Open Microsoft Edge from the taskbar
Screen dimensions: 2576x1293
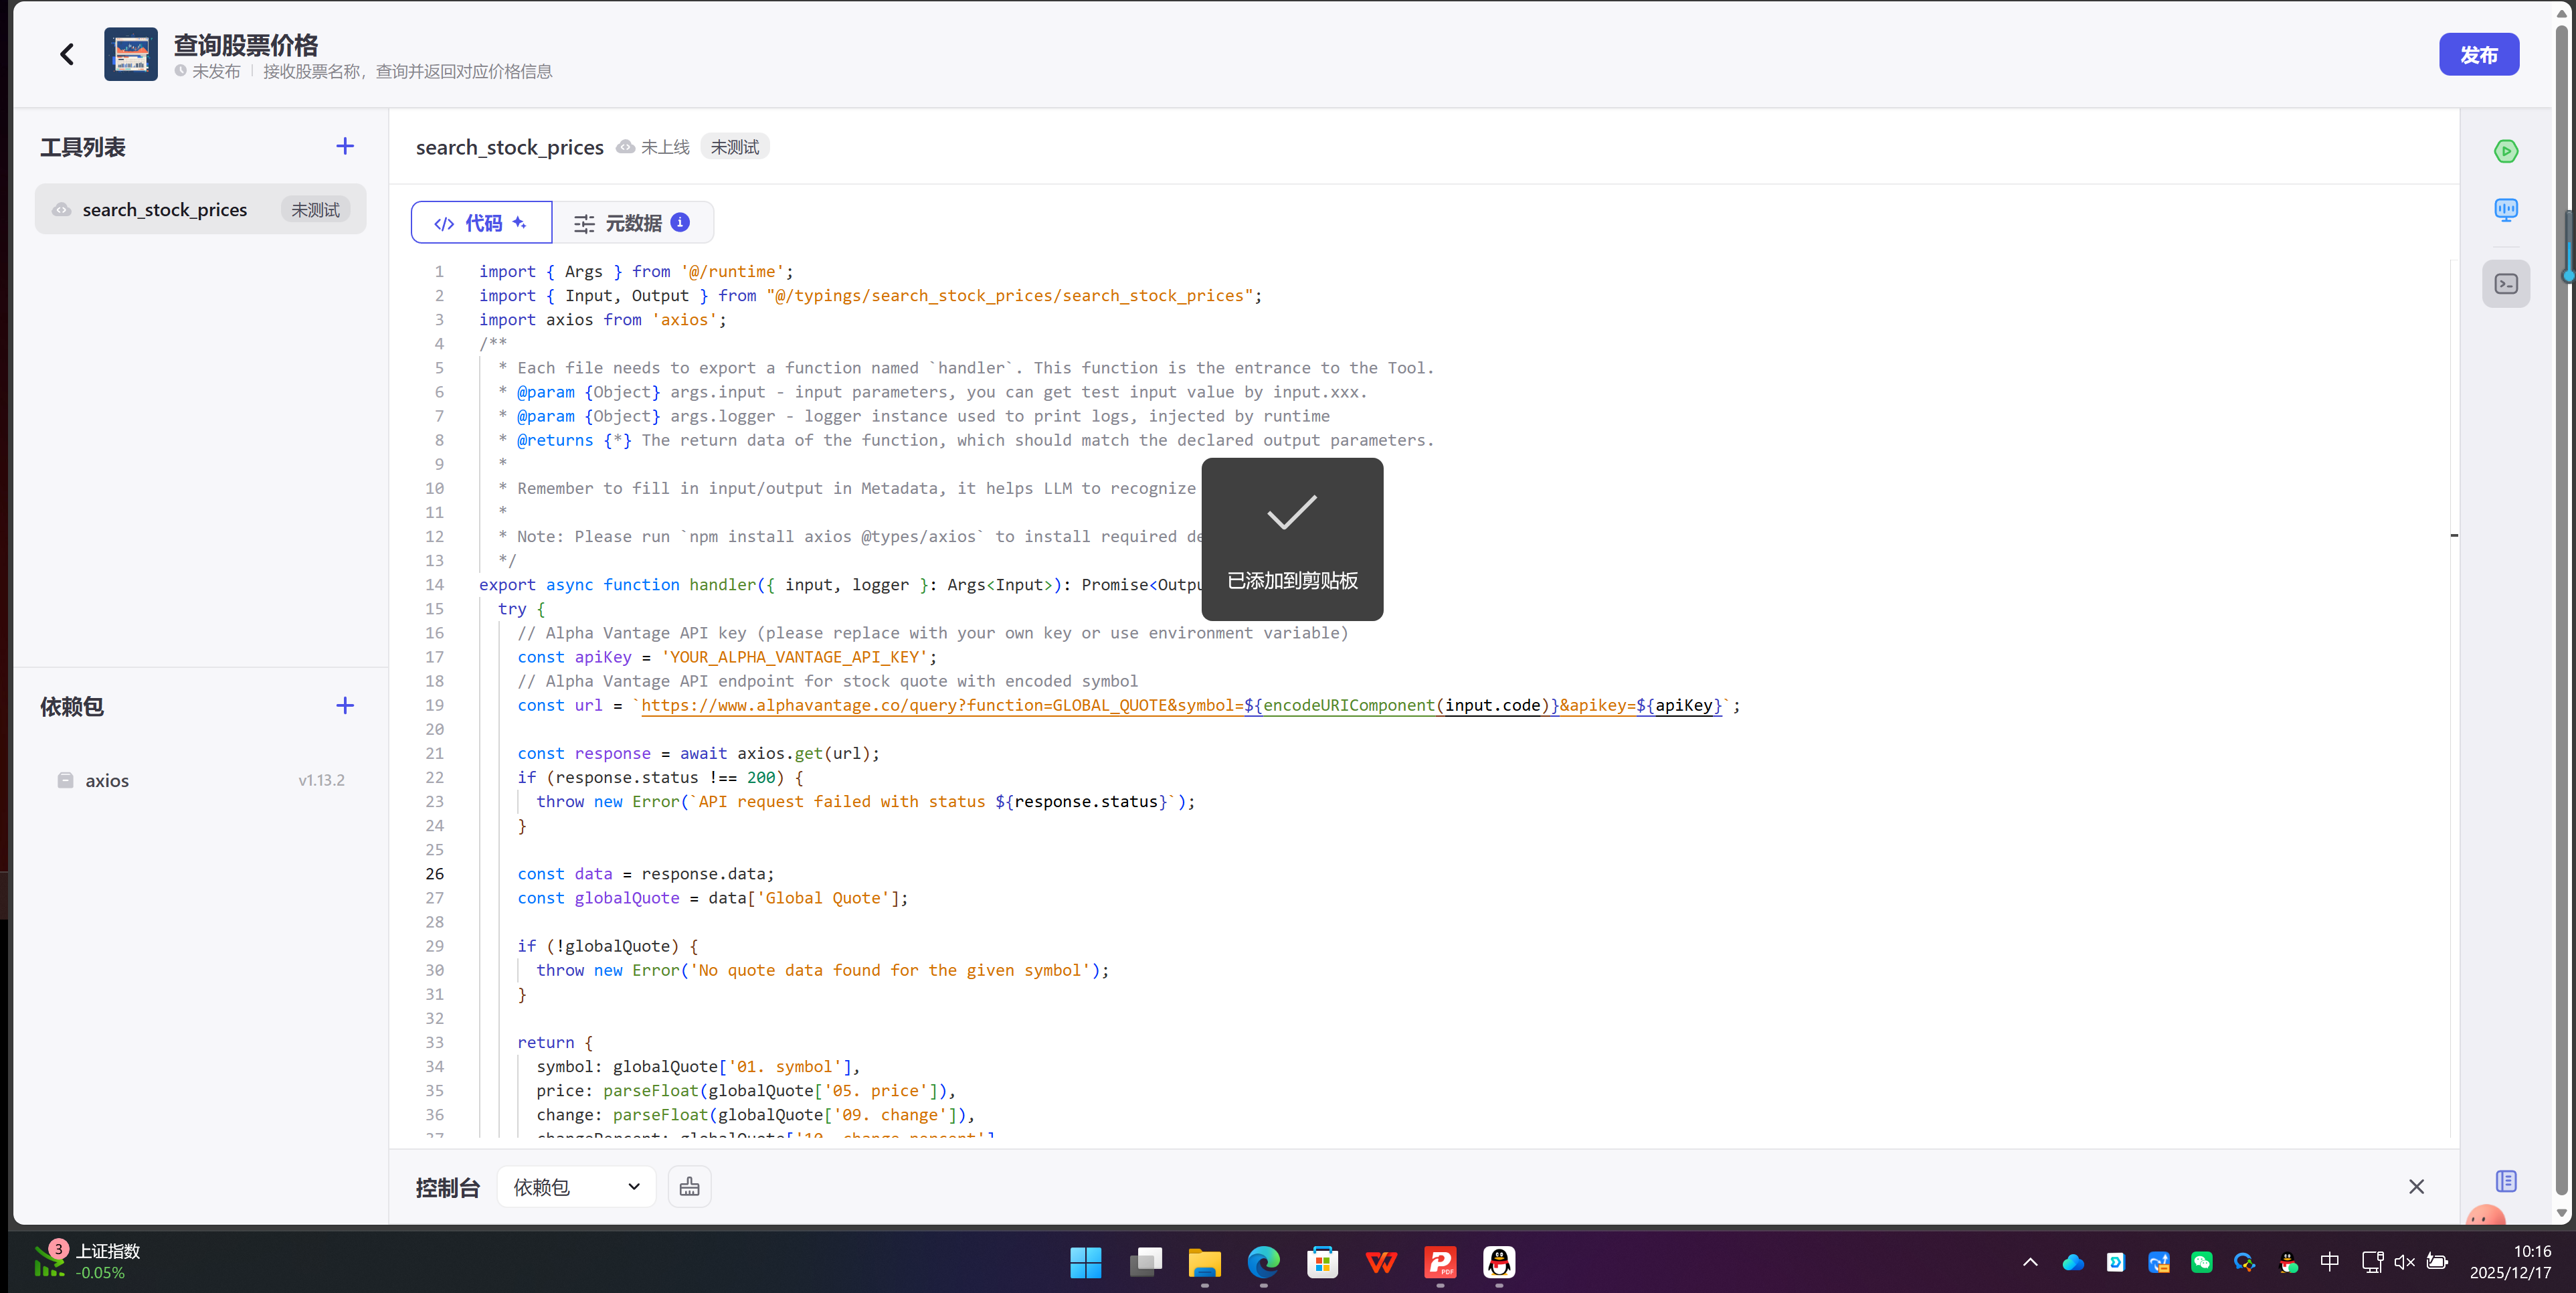(1263, 1262)
